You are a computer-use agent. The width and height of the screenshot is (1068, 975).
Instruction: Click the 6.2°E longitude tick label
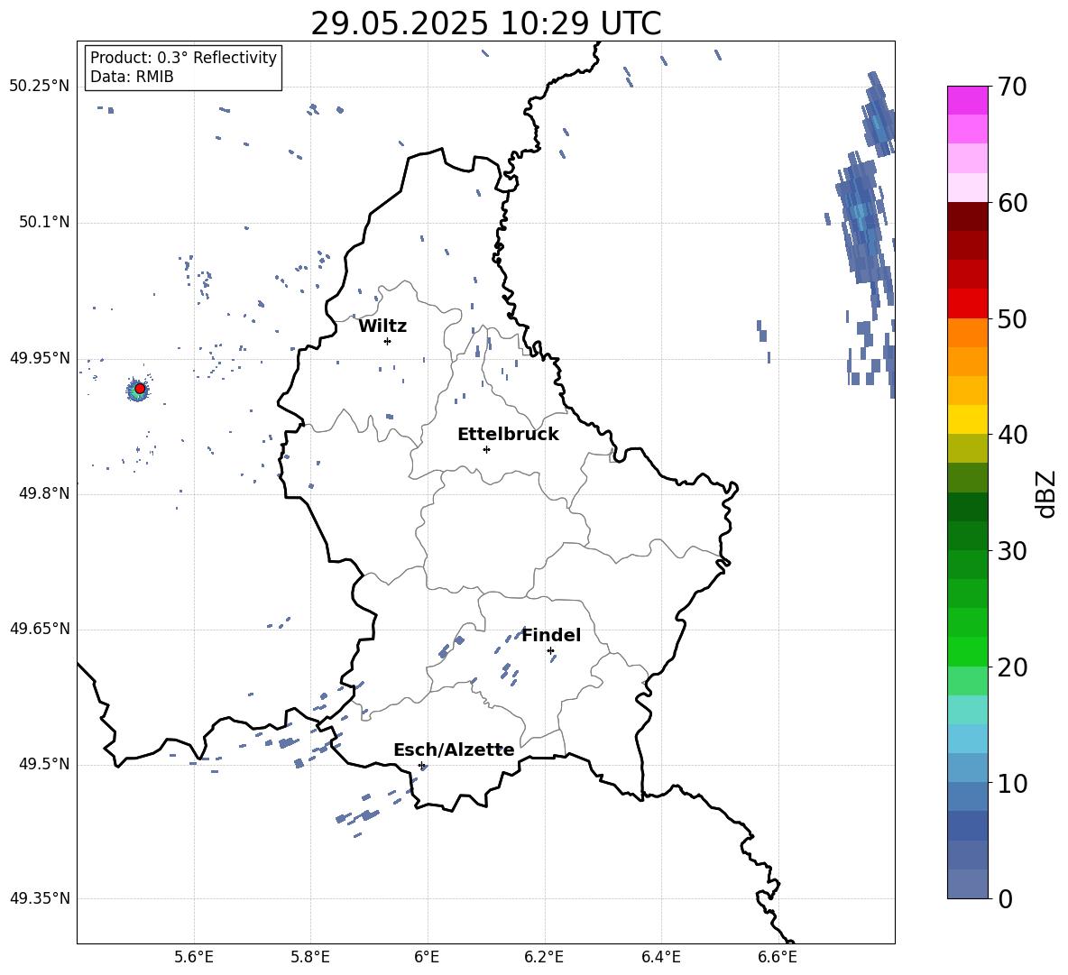point(544,958)
